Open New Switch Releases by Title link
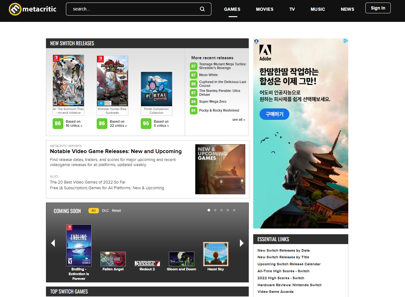Image resolution: width=405 pixels, height=297 pixels. tap(283, 257)
